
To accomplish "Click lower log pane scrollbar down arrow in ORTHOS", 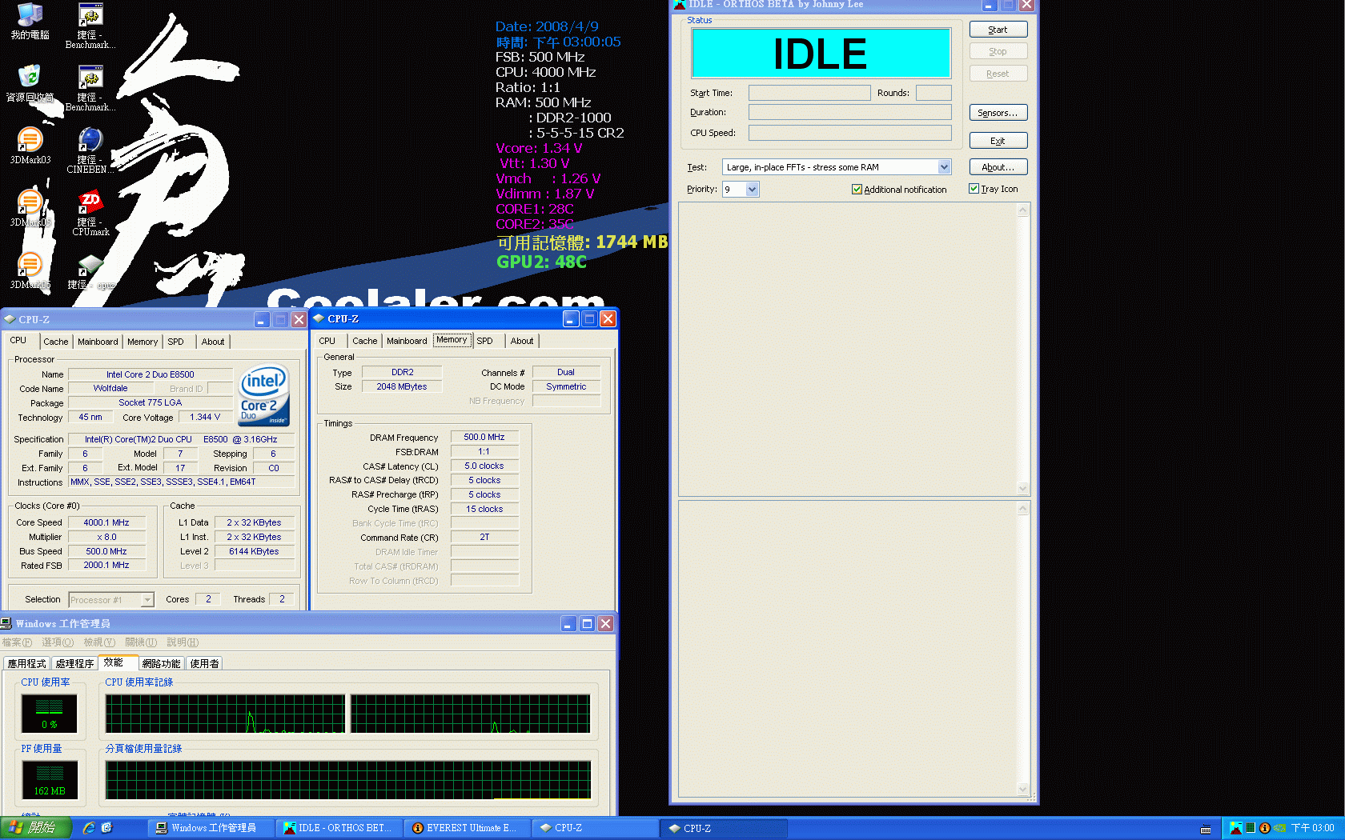I will click(x=1022, y=789).
